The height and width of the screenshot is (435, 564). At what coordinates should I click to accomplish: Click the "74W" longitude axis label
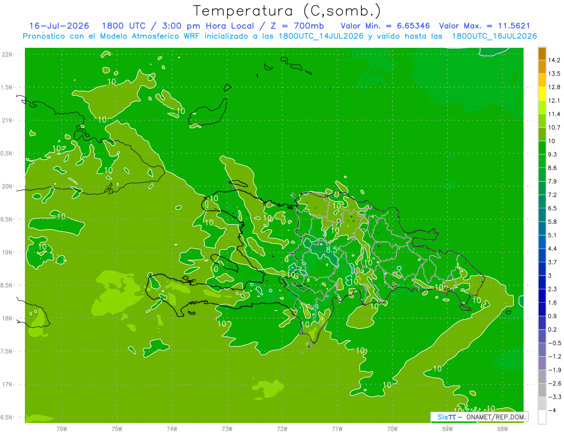coord(172,428)
